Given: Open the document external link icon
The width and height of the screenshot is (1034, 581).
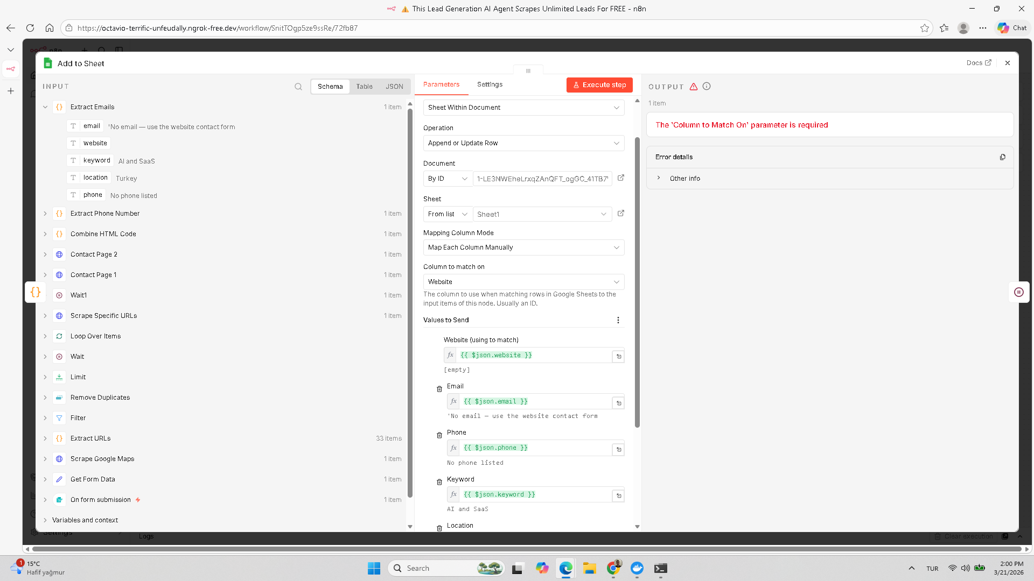Looking at the screenshot, I should [x=621, y=178].
